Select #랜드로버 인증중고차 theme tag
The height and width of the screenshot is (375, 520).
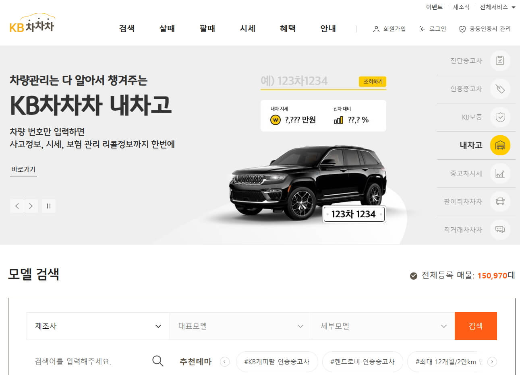coord(363,362)
